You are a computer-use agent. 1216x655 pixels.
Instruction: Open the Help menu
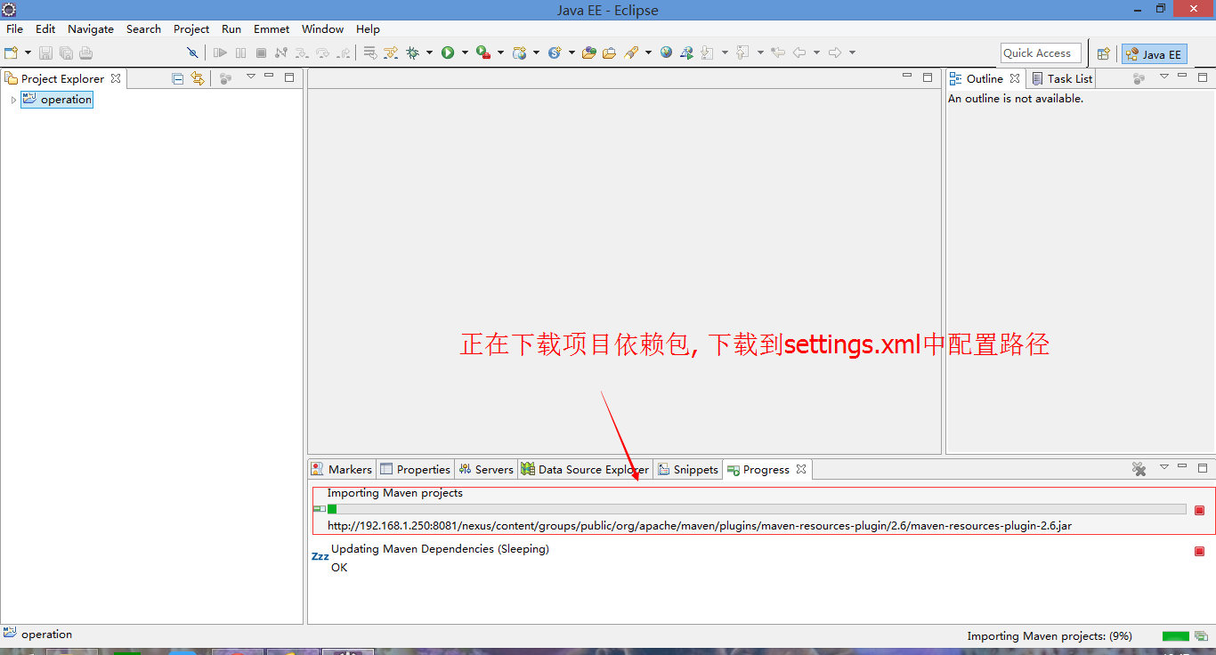[368, 29]
